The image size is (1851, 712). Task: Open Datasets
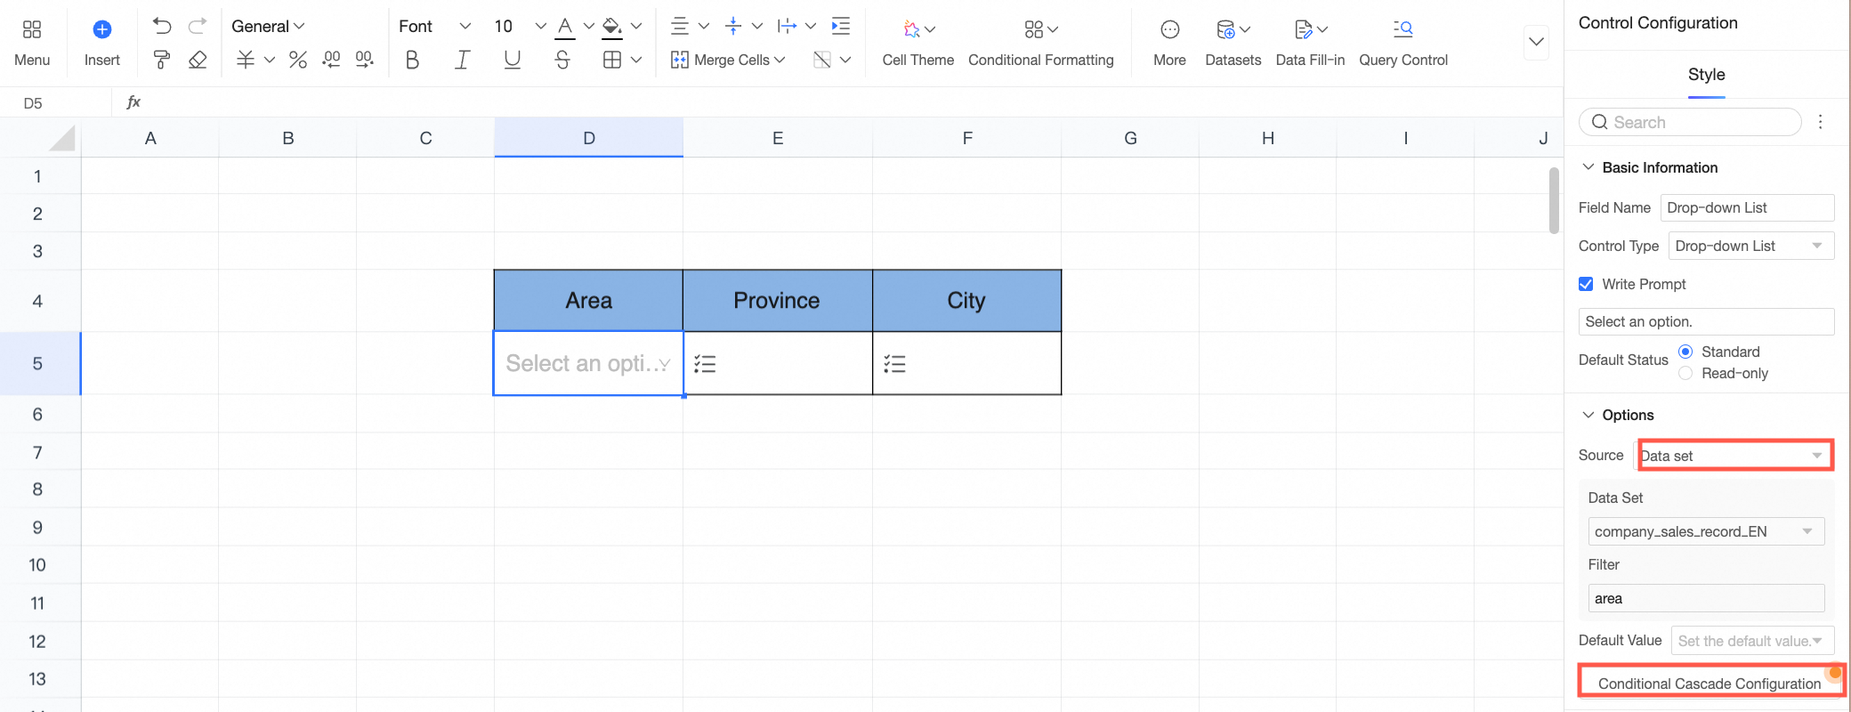tap(1233, 43)
